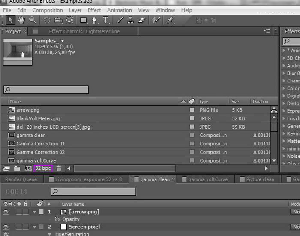300x236 pixels.
Task: Click the Samples_ composition thumbnail
Action: [18, 52]
